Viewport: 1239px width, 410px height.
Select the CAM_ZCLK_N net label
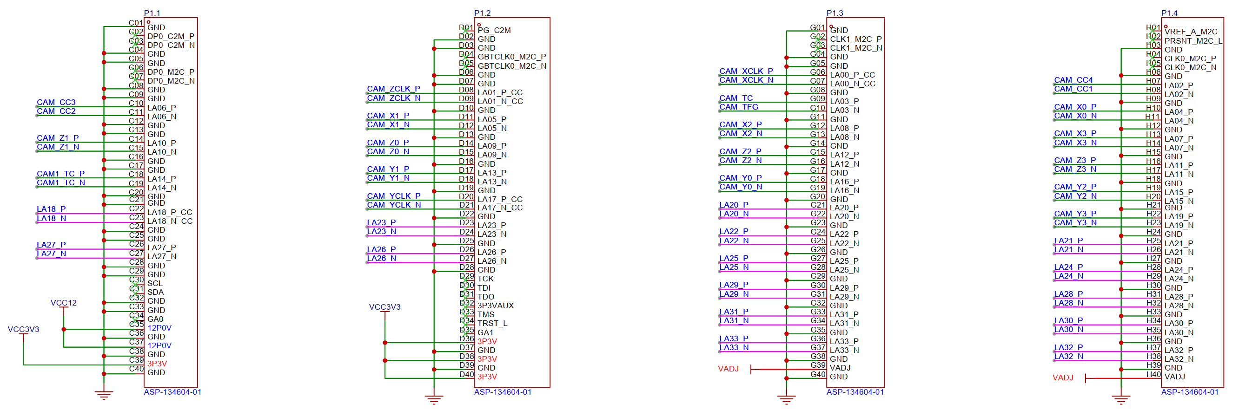[x=393, y=98]
